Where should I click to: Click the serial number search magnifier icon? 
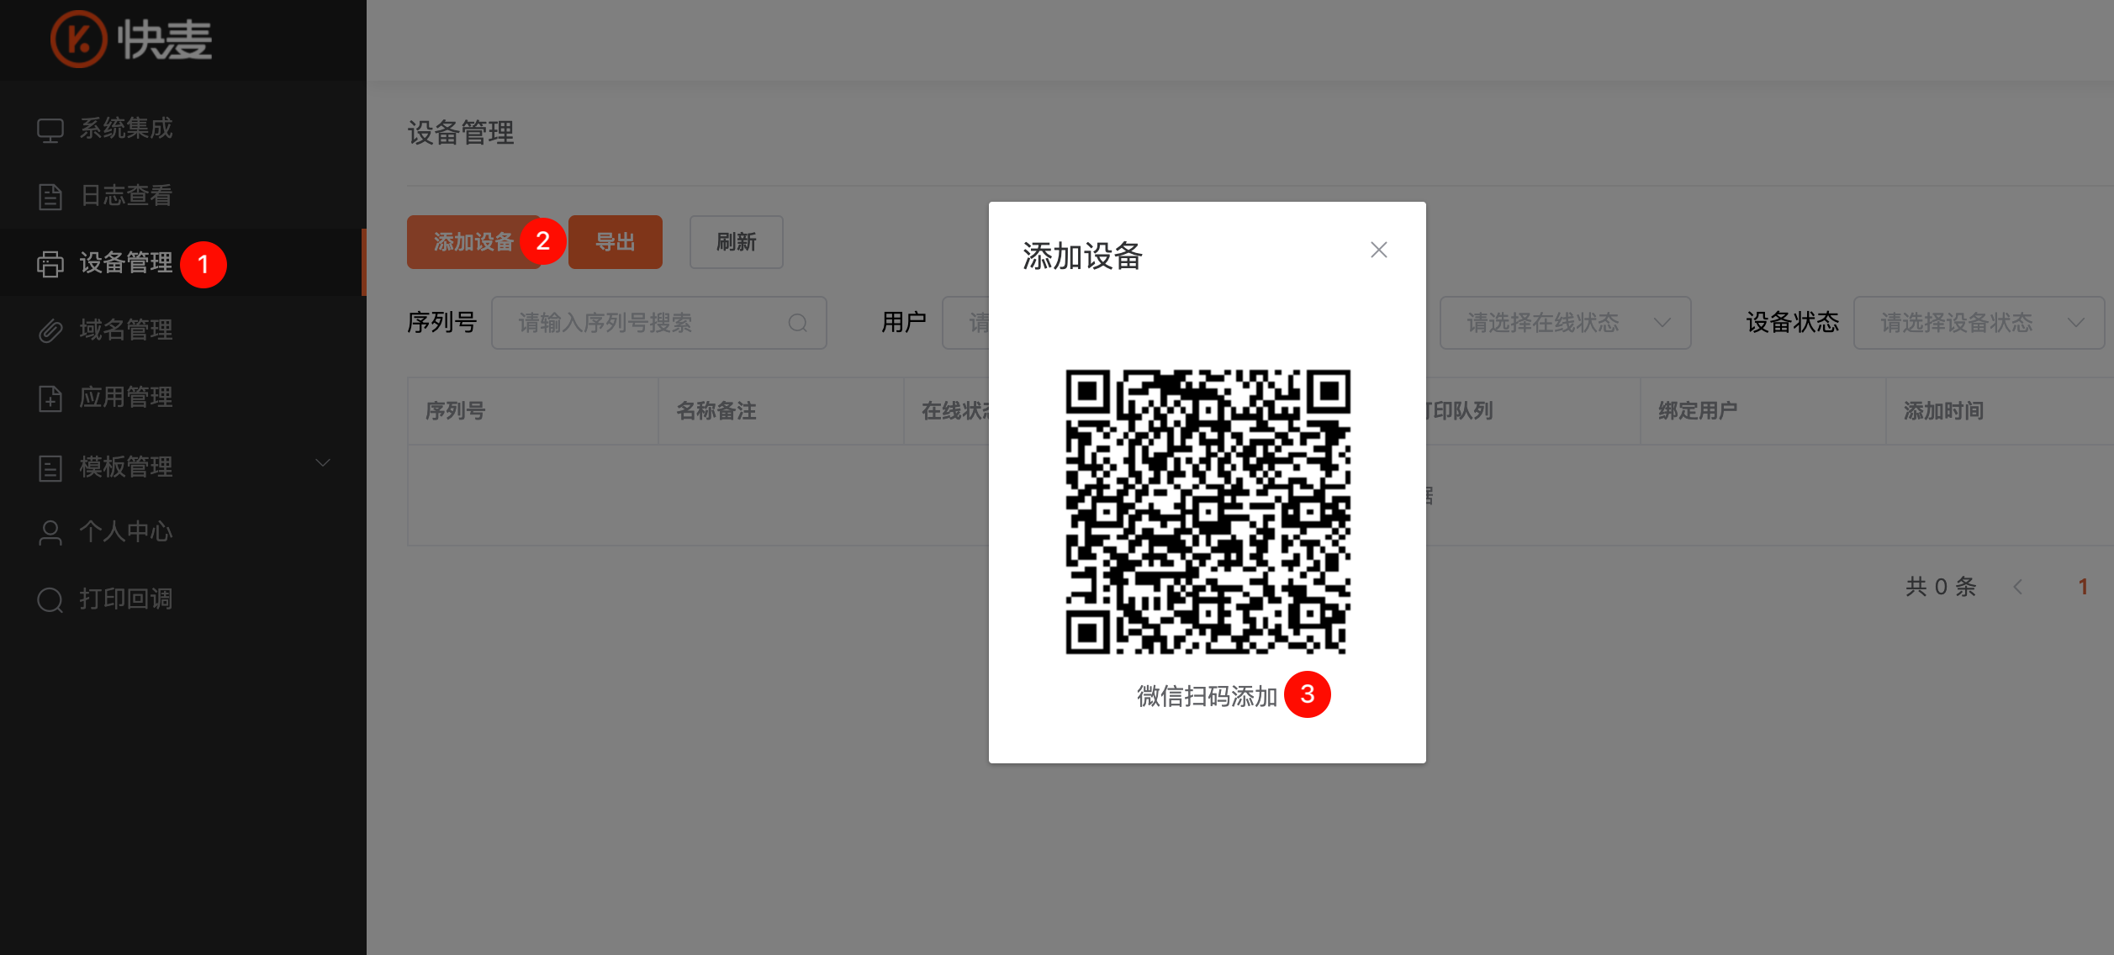(x=797, y=323)
